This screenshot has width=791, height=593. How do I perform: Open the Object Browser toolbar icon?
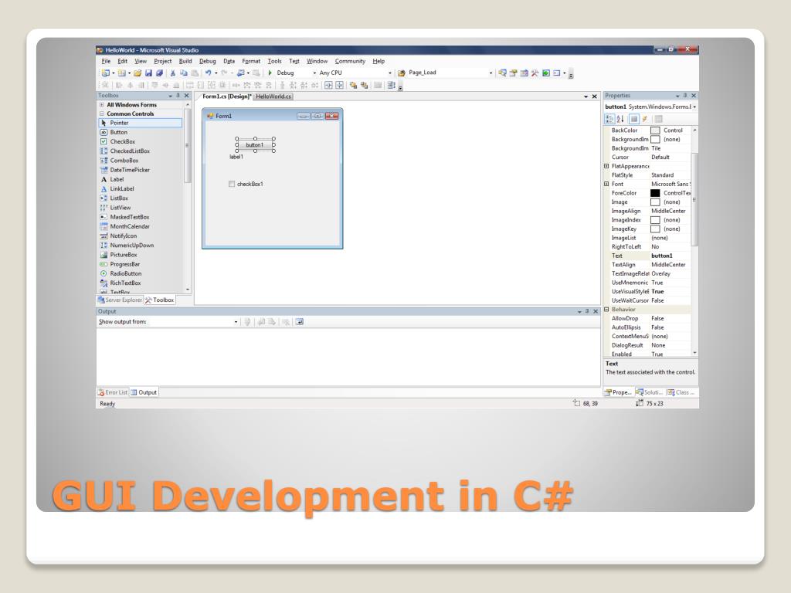point(525,73)
